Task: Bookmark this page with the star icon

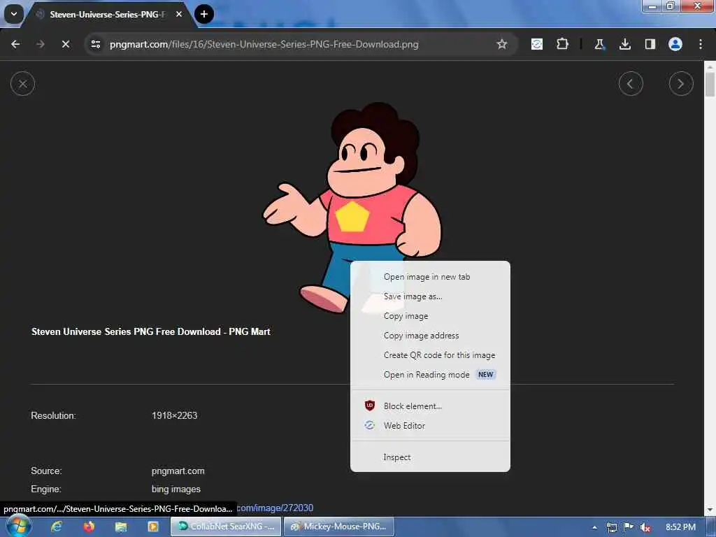Action: pyautogui.click(x=502, y=44)
